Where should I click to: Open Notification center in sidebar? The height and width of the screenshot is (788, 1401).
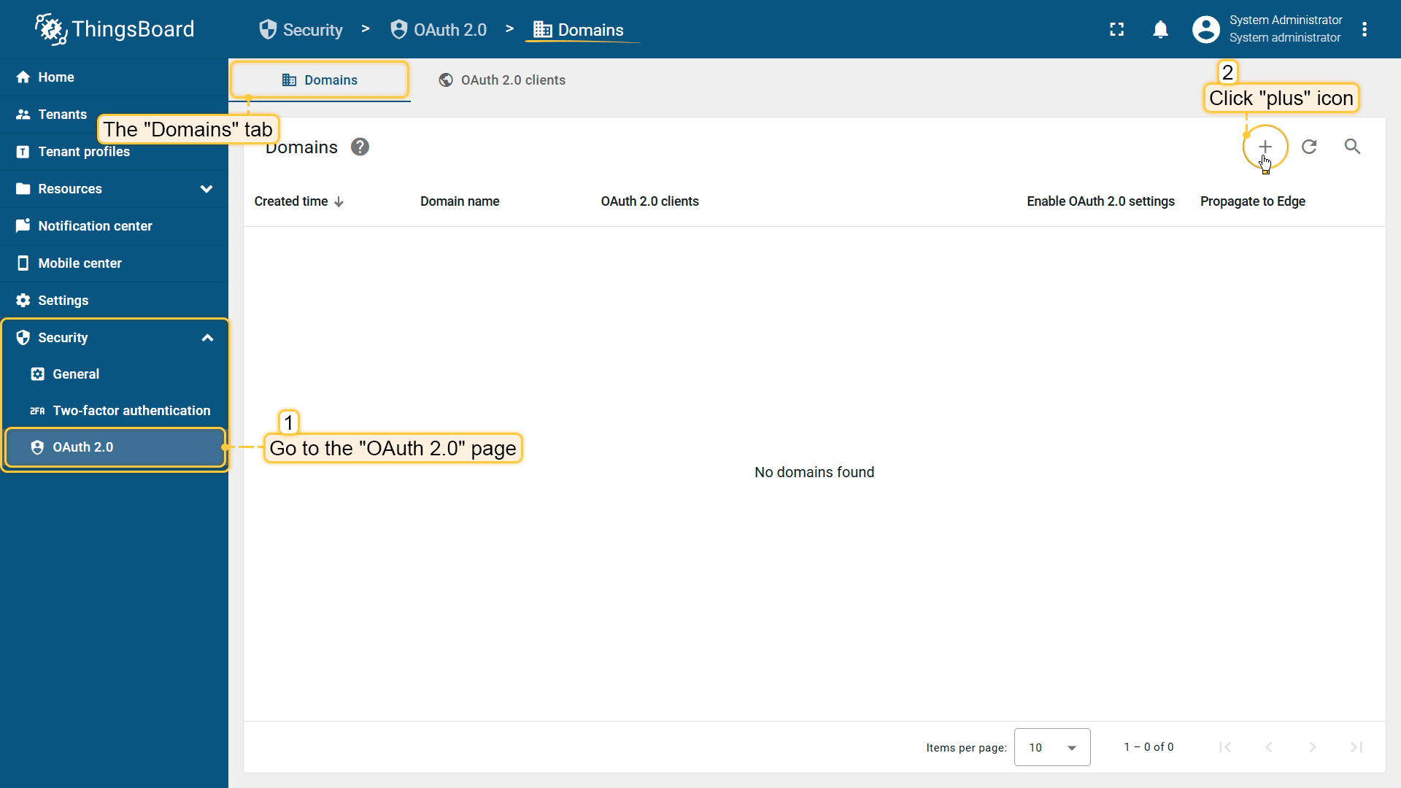click(x=95, y=226)
